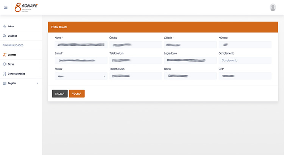Click the Bonafe logo

tap(26, 8)
